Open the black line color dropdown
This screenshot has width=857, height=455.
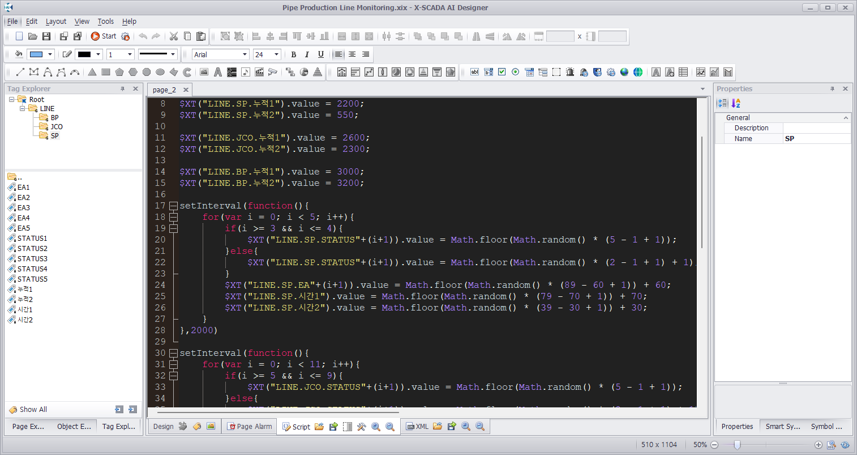tap(98, 54)
